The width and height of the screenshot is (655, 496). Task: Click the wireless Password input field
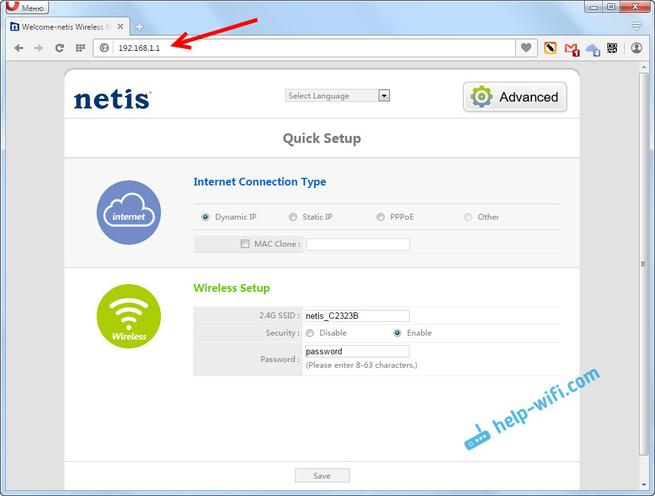point(357,352)
